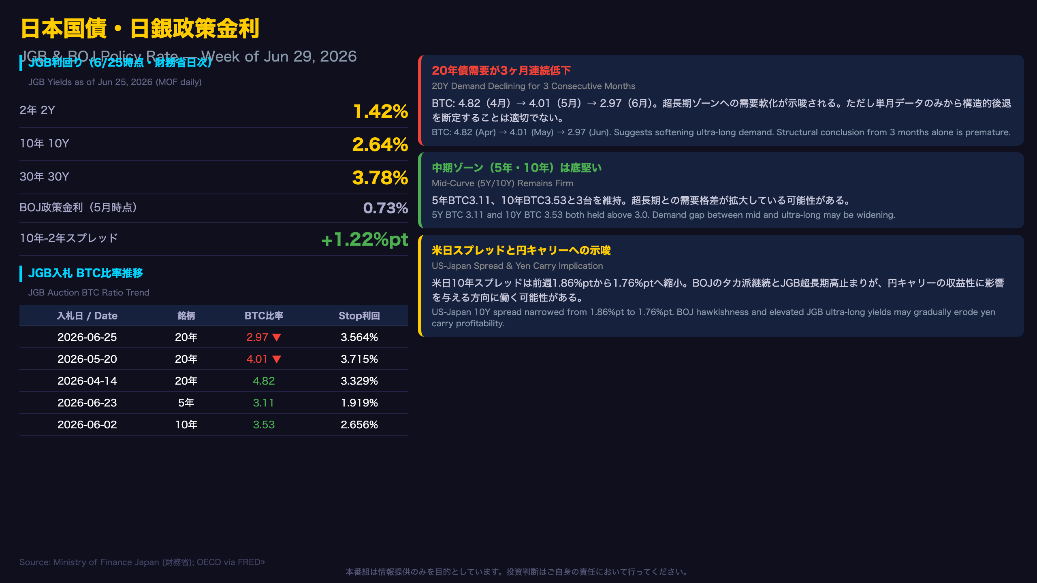This screenshot has width=1037, height=583.
Task: Select the BOJ政策金利（5月時点） label
Action: 78,207
